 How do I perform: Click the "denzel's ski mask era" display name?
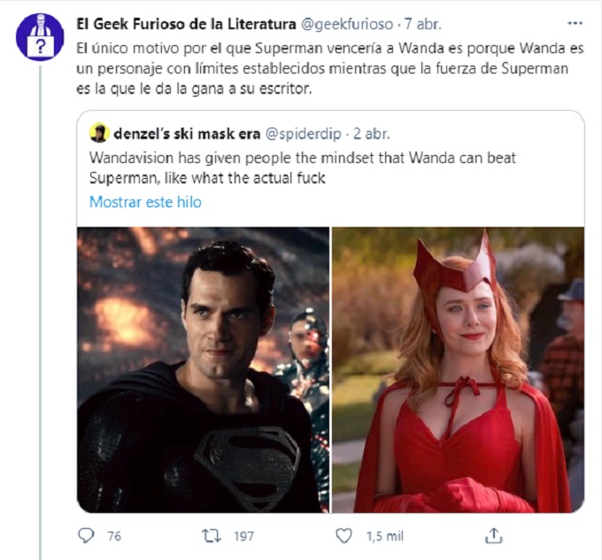click(187, 134)
